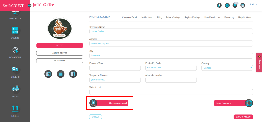Open the Labels sidebar section
This screenshot has width=262, height=122.
pyautogui.click(x=15, y=111)
